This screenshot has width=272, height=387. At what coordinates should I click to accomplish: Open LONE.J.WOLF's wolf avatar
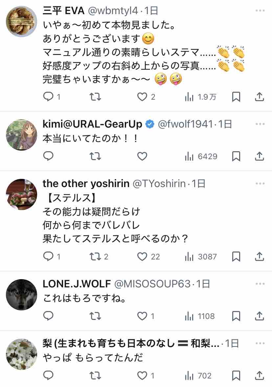(22, 295)
